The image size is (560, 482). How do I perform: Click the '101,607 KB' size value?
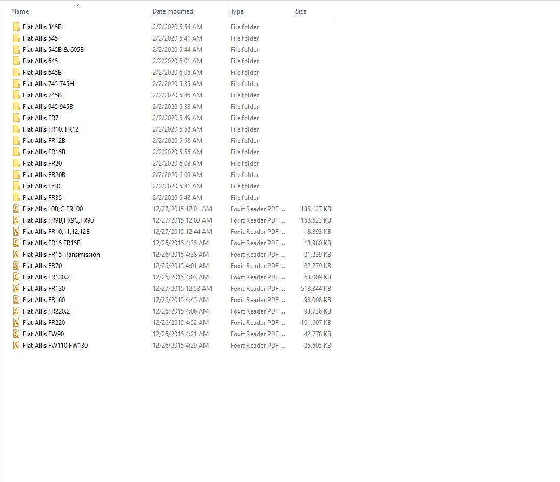pyautogui.click(x=316, y=323)
